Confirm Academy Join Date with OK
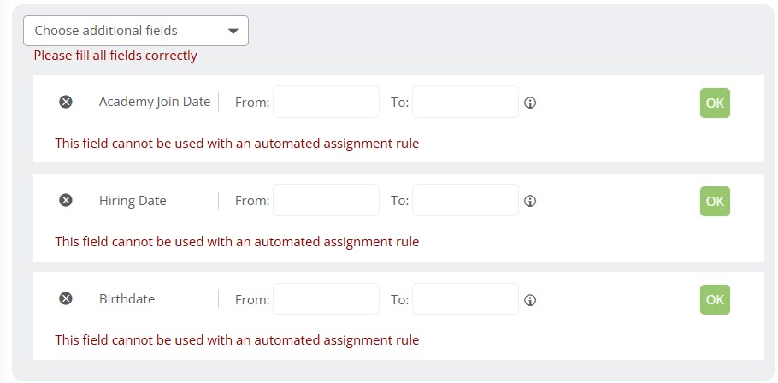Image resolution: width=778 pixels, height=383 pixels. click(715, 103)
